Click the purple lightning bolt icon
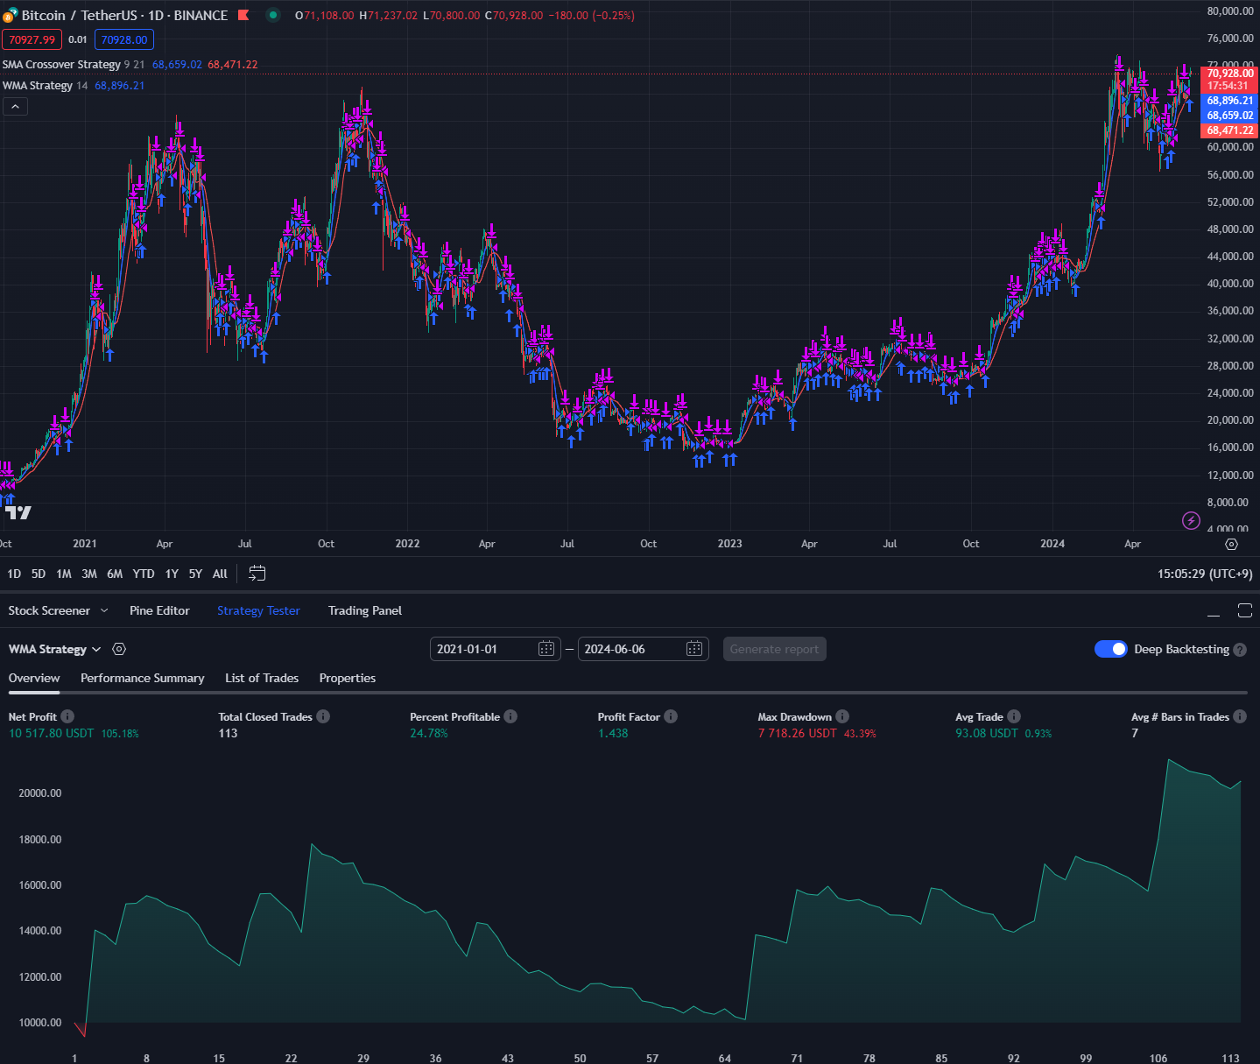The image size is (1260, 1064). (1191, 521)
